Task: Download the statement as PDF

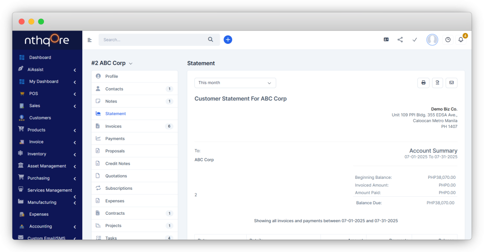Action: (437, 83)
